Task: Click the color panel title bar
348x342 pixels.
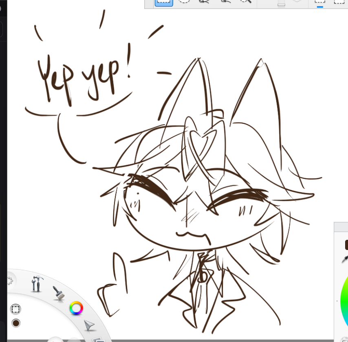Action: pyautogui.click(x=341, y=227)
